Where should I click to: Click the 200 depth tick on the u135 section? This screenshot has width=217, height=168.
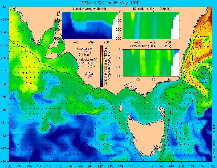[119, 67]
